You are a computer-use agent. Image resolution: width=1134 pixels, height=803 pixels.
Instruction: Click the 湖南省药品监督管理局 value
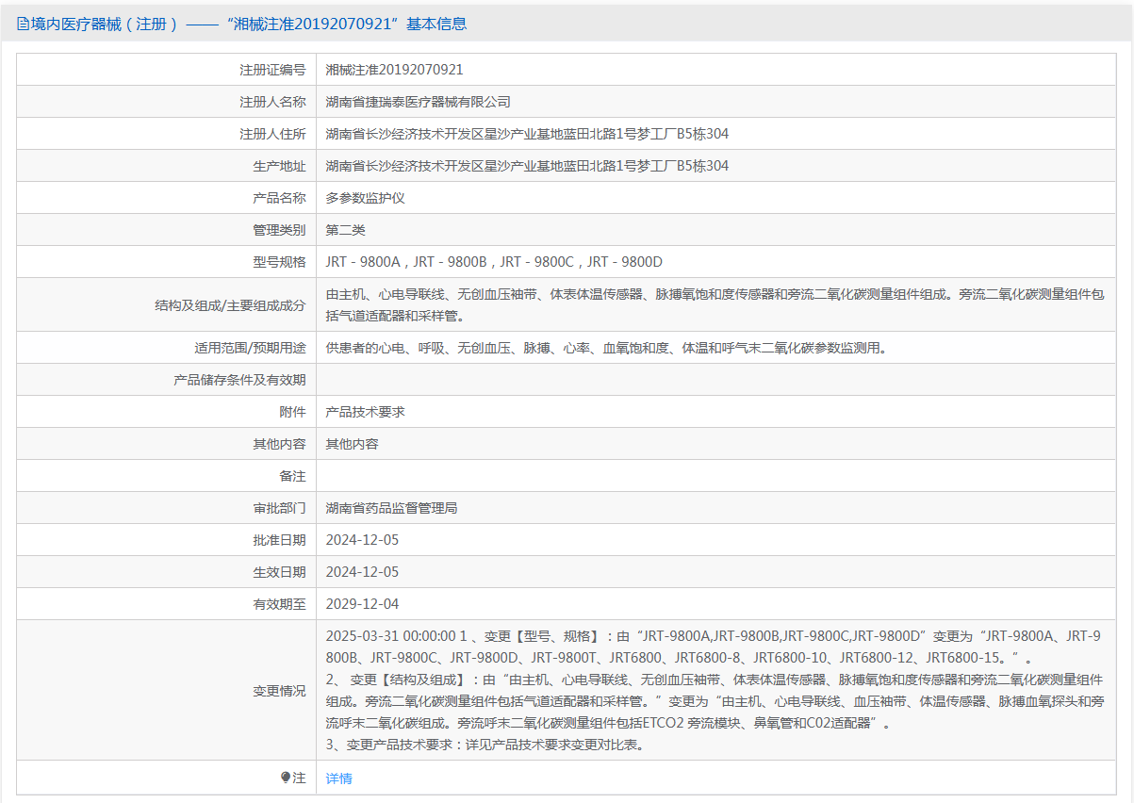(x=391, y=508)
